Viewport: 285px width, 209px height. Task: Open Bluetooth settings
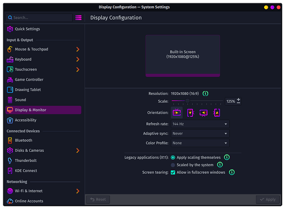pos(43,140)
